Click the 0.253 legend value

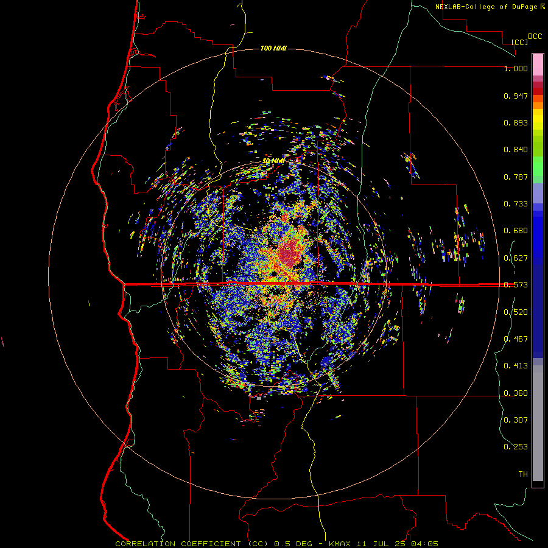pyautogui.click(x=516, y=447)
